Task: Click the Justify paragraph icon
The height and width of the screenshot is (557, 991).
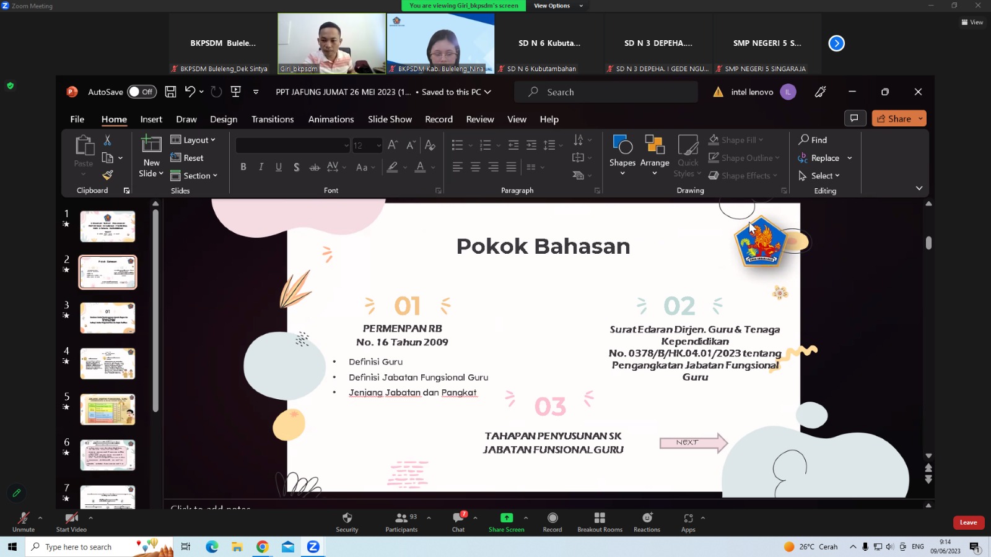Action: point(511,166)
